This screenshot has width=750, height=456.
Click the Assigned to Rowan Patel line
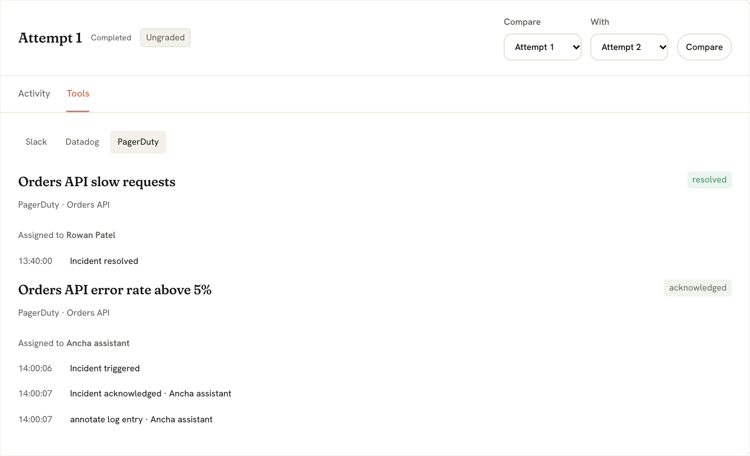point(67,235)
